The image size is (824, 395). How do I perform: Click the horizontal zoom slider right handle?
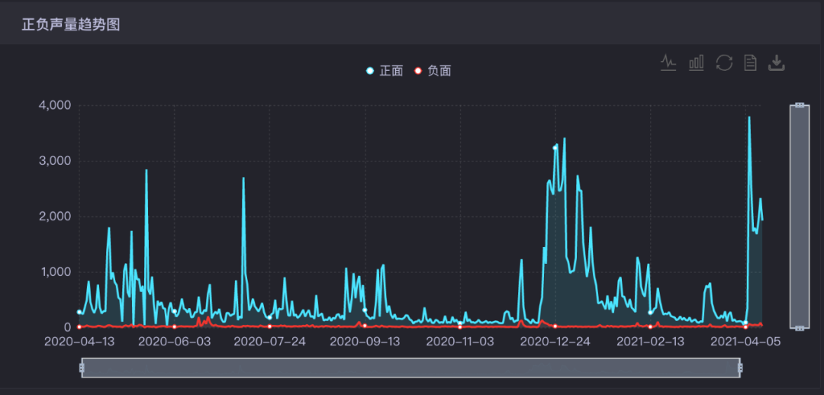[x=740, y=368]
